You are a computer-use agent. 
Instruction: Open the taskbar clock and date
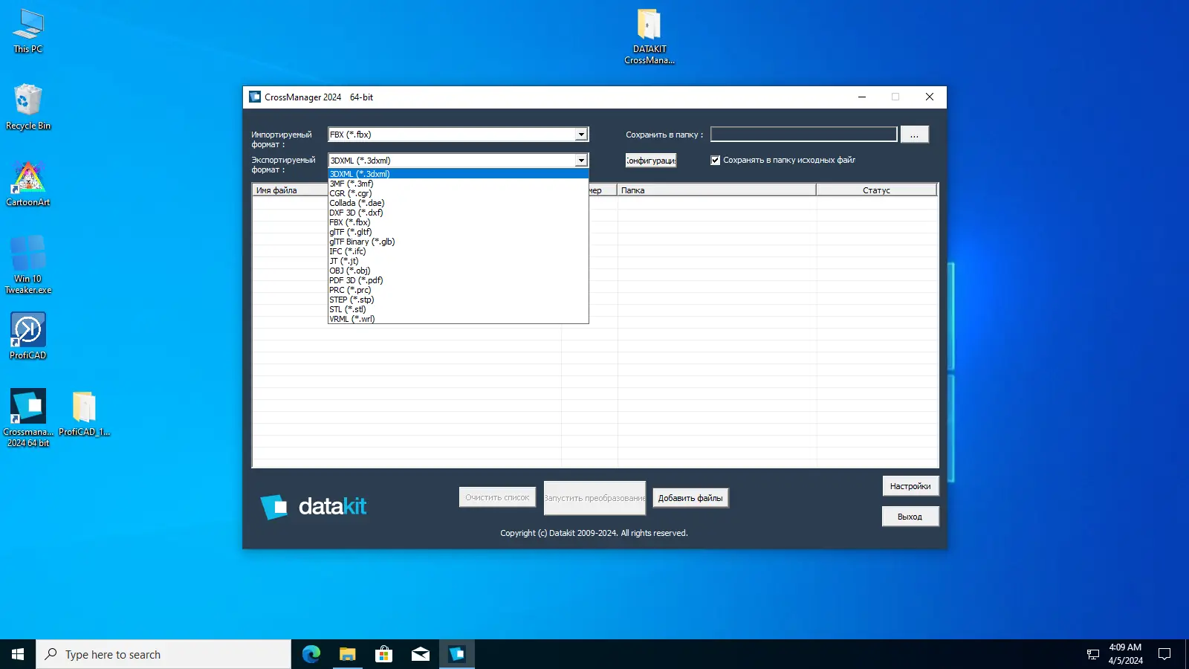coord(1125,654)
